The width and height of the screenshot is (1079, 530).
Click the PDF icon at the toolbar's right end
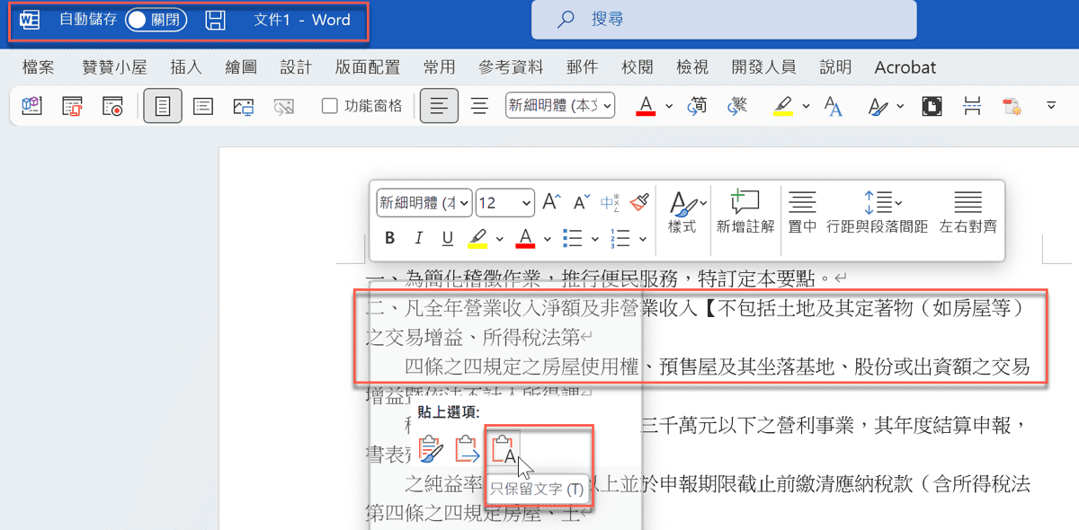1012,106
